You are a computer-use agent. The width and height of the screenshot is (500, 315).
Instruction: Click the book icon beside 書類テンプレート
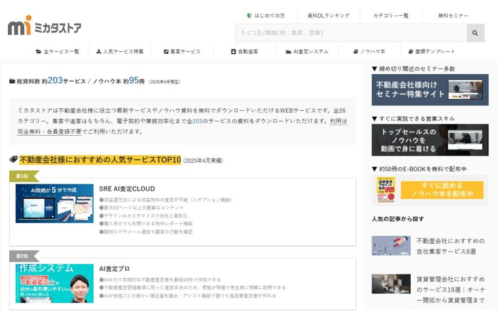tap(411, 51)
